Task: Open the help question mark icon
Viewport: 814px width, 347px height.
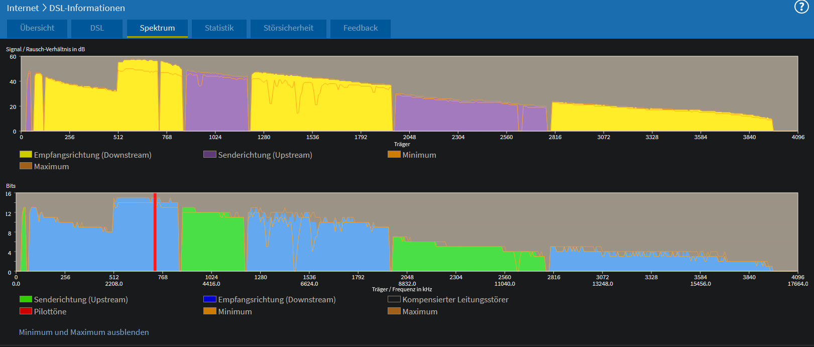Action: [801, 7]
